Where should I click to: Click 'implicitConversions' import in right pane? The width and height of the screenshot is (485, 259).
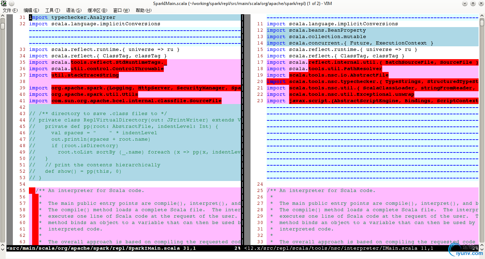332,24
